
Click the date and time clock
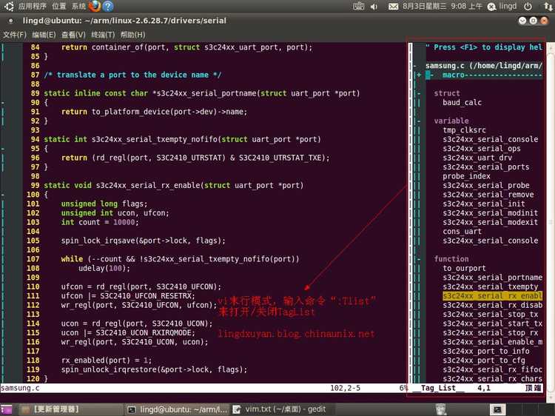point(443,7)
